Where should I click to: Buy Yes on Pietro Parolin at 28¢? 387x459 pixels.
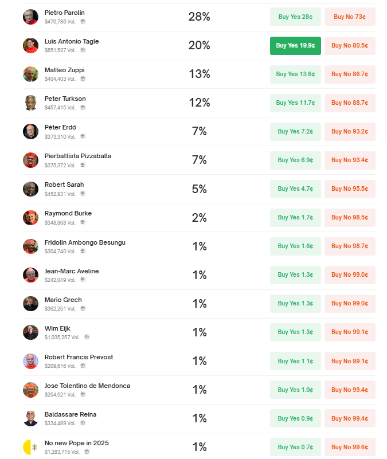[295, 17]
